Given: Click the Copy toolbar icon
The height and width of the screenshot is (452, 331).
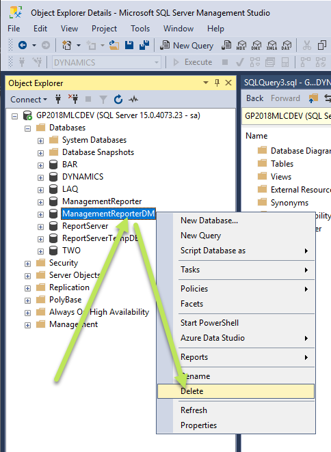Looking at the screenshot, I should click(321, 45).
